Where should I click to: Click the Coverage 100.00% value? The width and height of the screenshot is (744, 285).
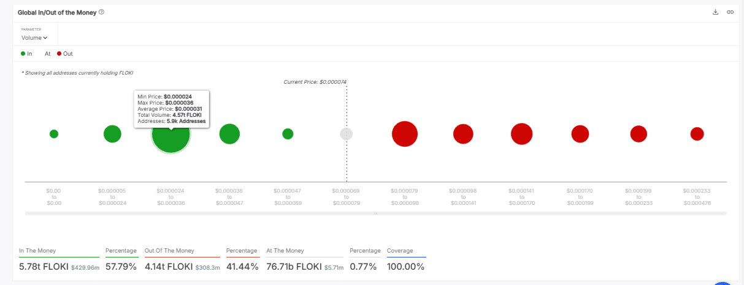(x=405, y=267)
